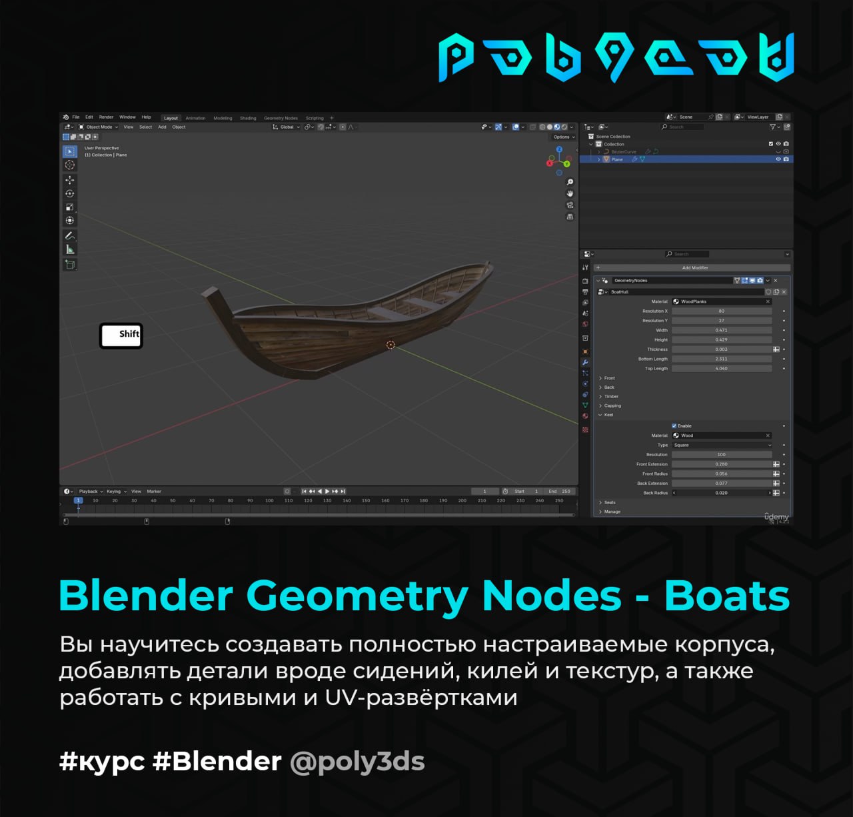Toggle Plane render camera icon

point(786,159)
